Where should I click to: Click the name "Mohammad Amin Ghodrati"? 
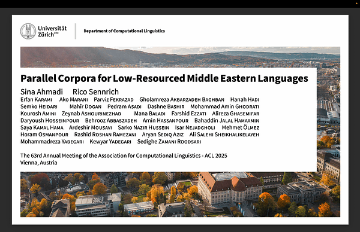(x=225, y=106)
